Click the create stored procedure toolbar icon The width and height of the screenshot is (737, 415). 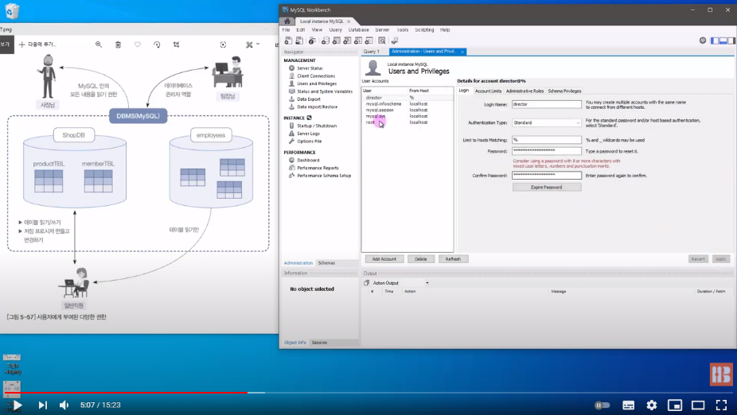click(x=358, y=41)
